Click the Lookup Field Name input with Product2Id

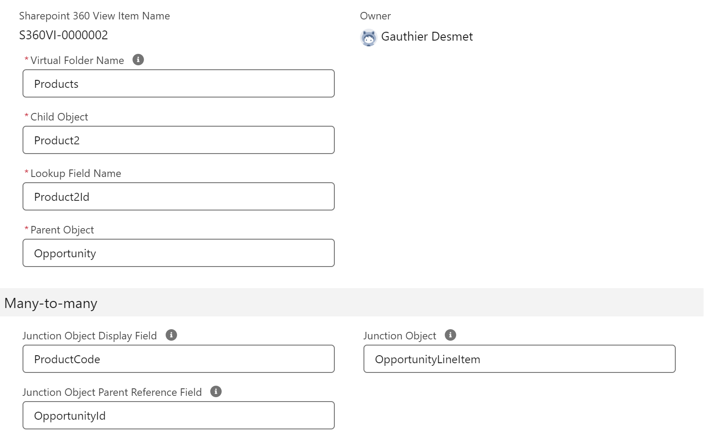(x=178, y=197)
